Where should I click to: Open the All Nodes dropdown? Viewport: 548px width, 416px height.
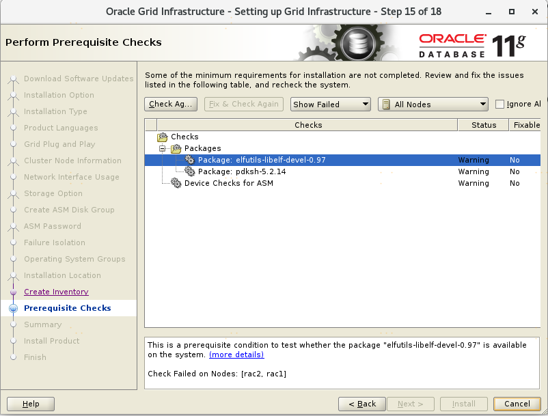[x=433, y=105]
